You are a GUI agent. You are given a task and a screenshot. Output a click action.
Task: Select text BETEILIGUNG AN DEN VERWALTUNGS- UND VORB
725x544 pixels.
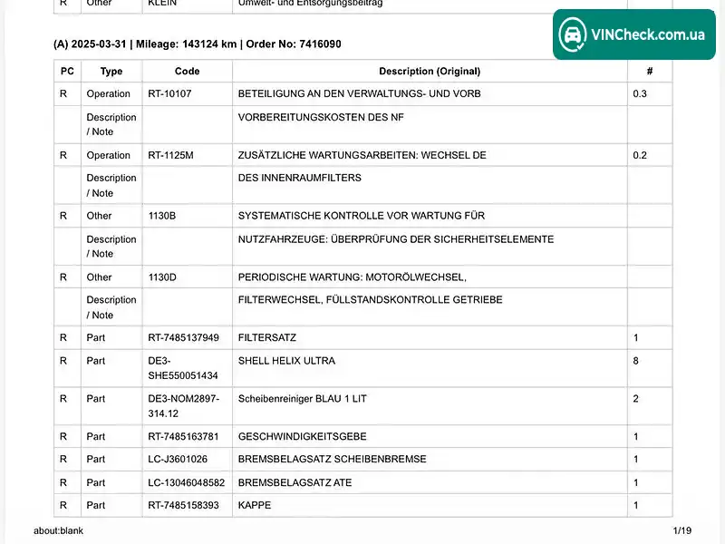coord(359,93)
